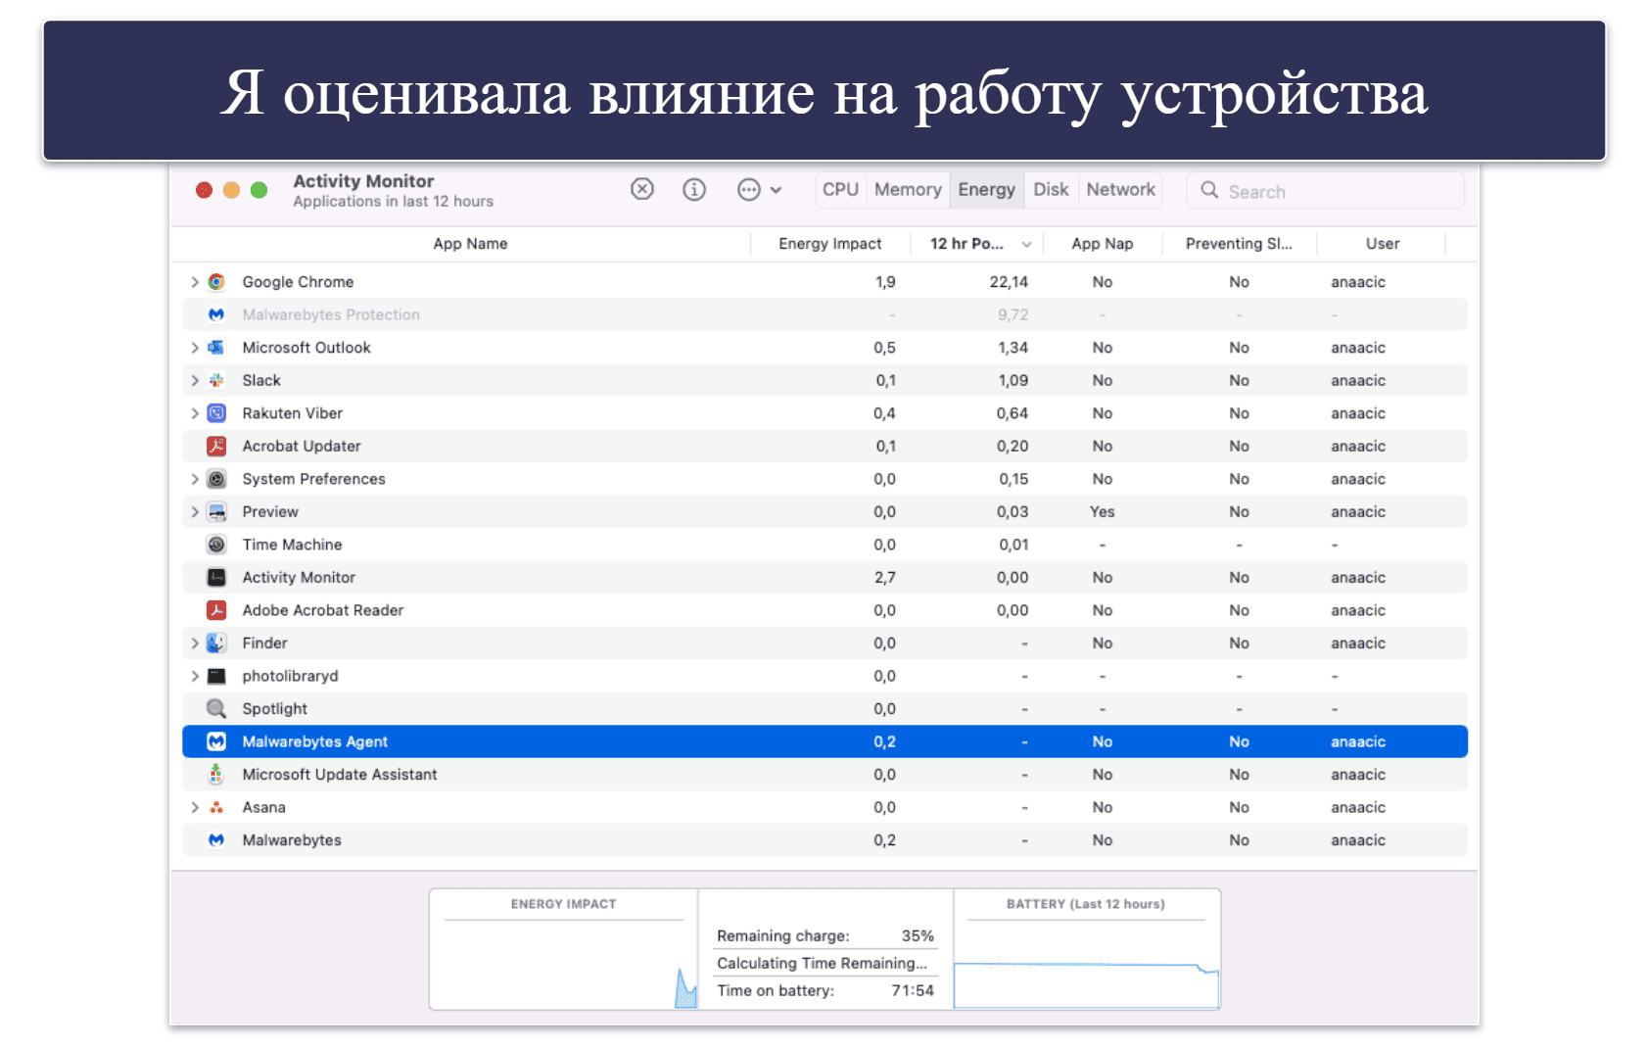Click Remaining charge 35% value
The image size is (1648, 1049).
point(918,935)
